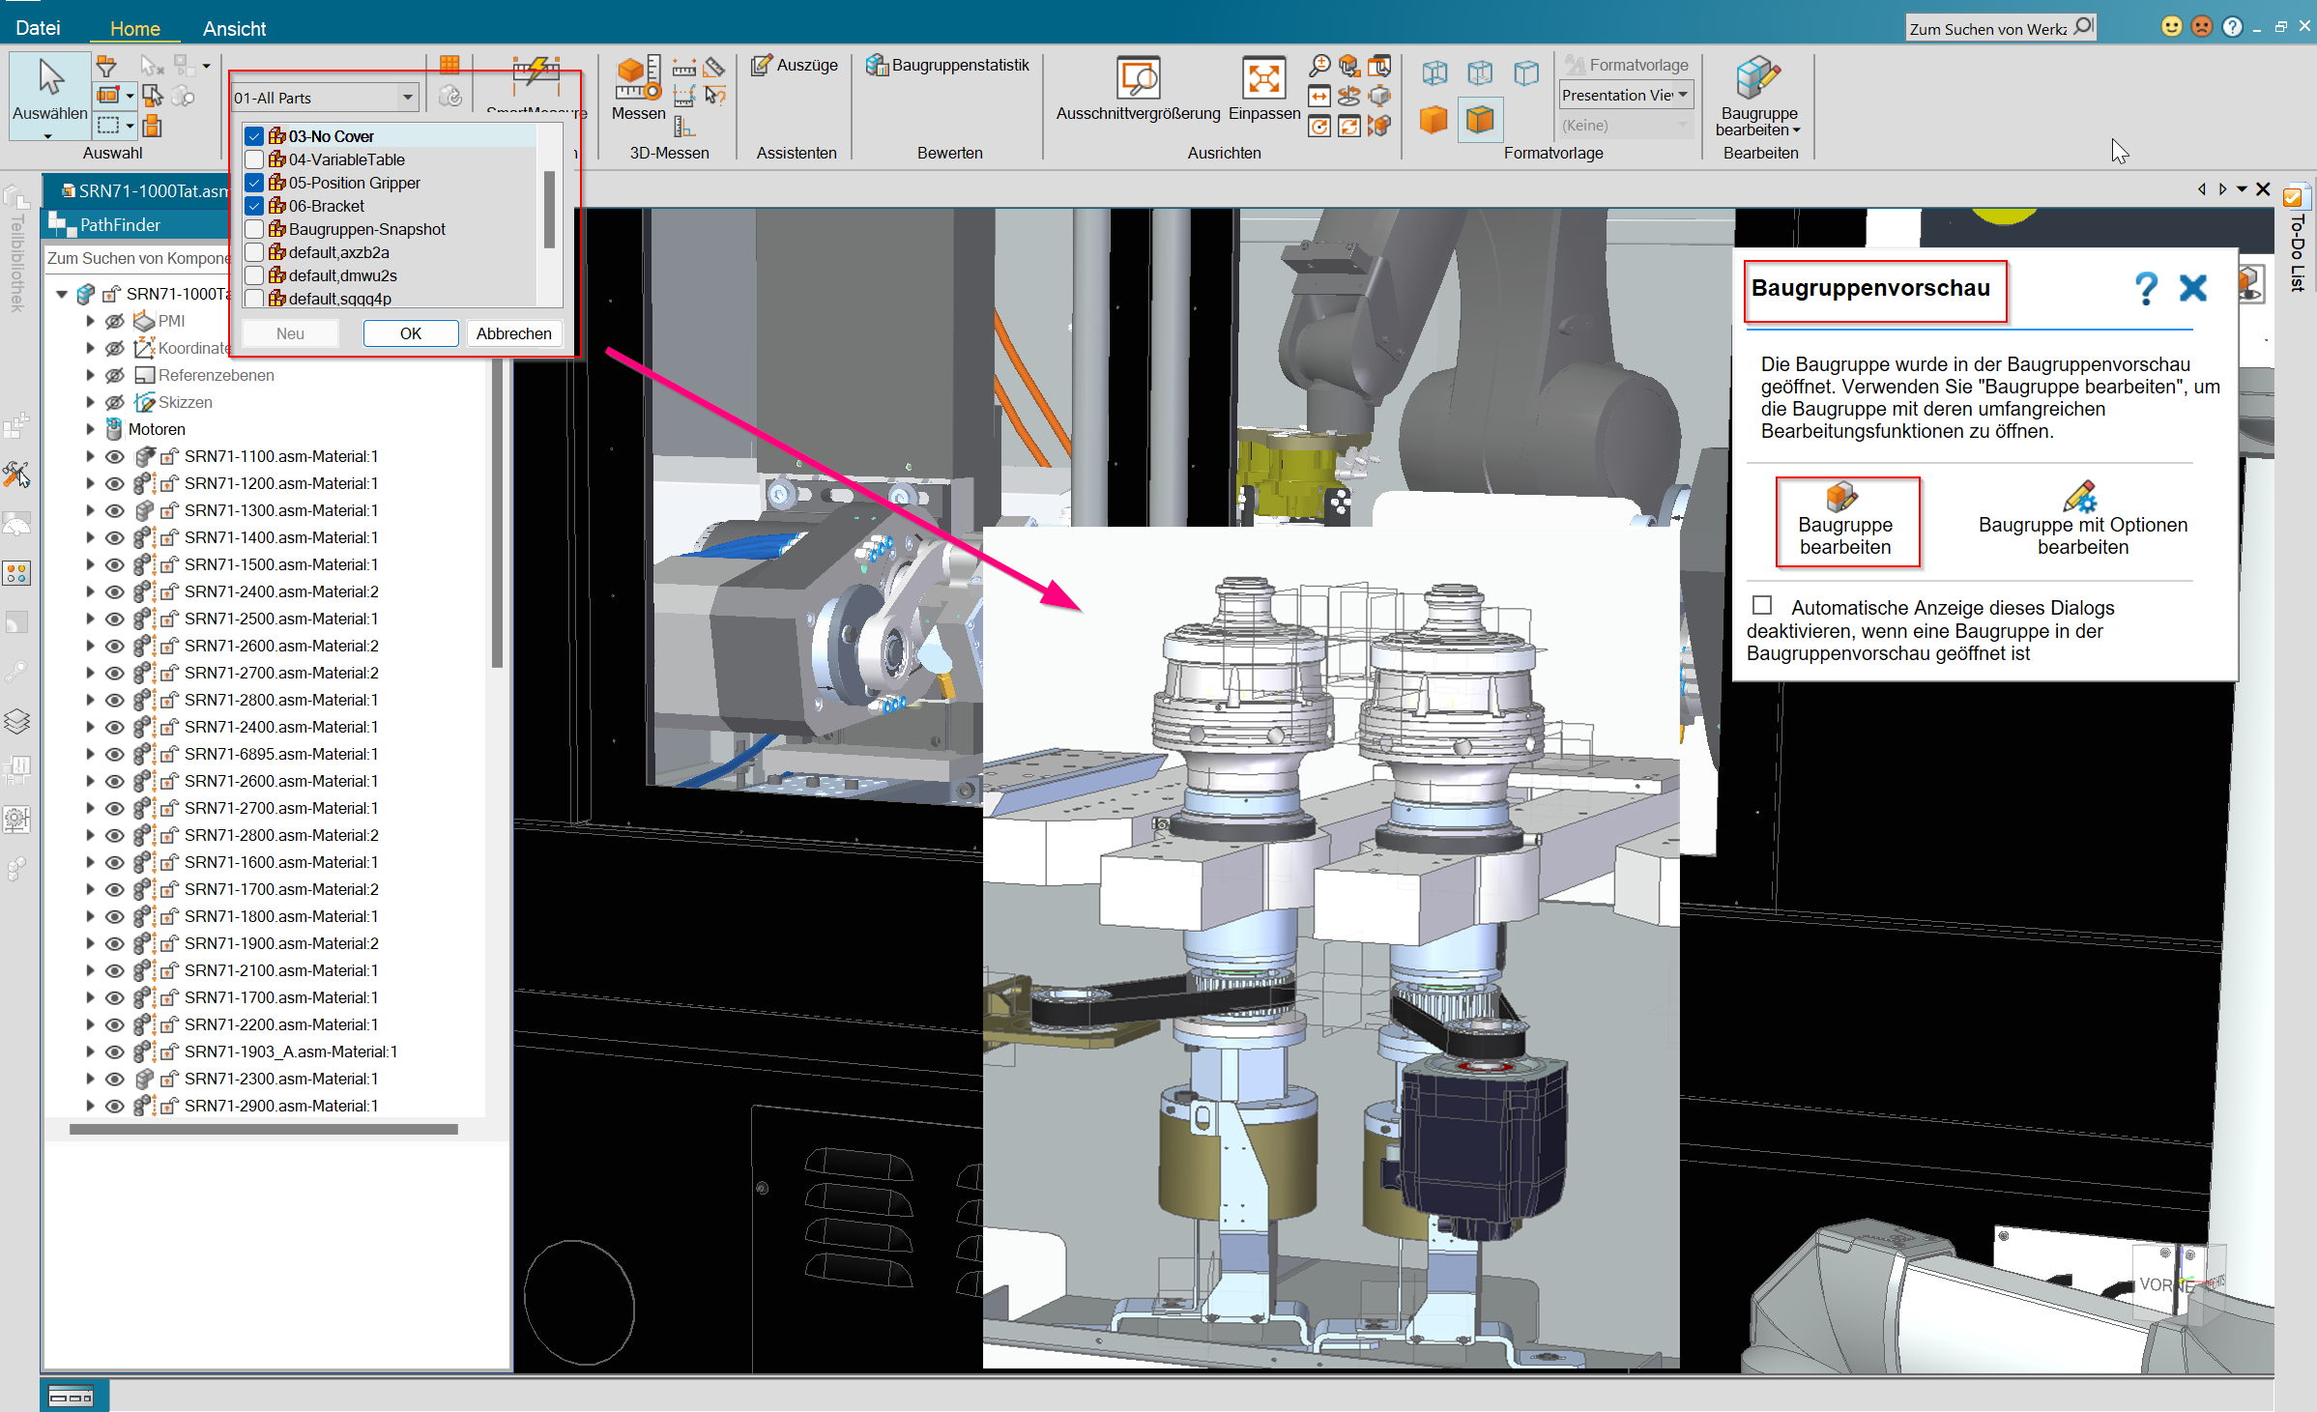Select the SRN71-1000Tat.asm document tab
This screenshot has height=1412, width=2317.
(143, 191)
